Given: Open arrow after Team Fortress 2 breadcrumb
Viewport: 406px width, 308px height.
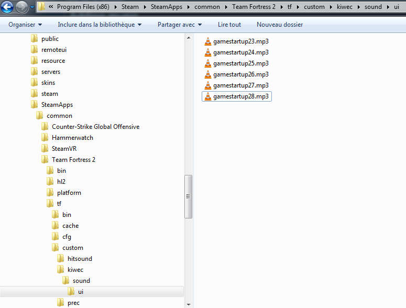Looking at the screenshot, I should [x=281, y=7].
